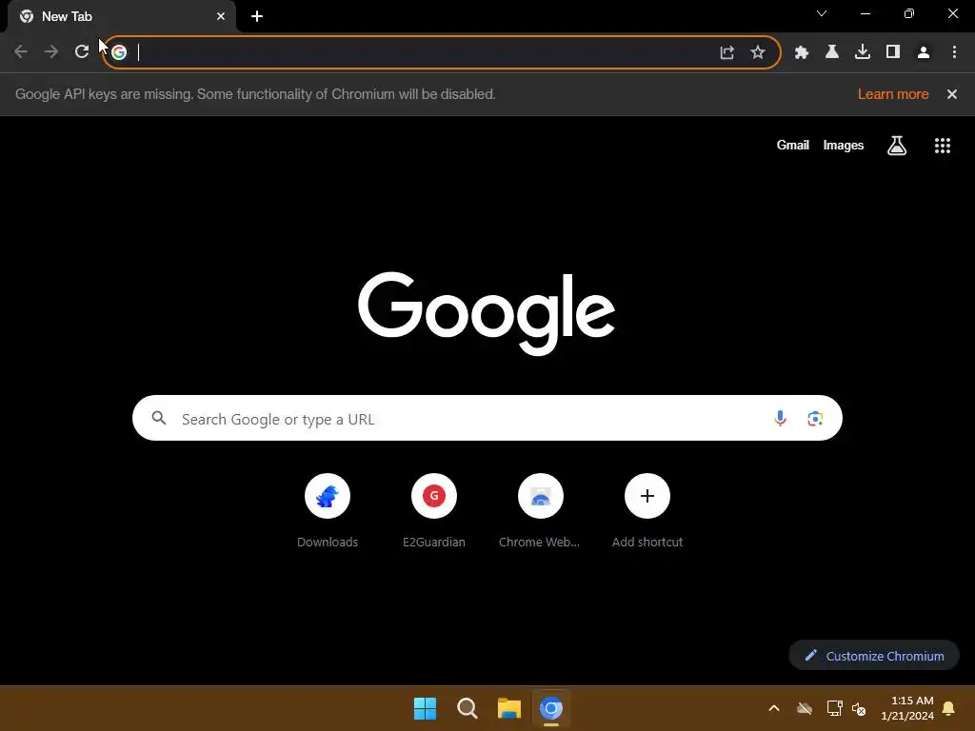Reload the current page
Viewport: 975px width, 731px height.
pos(82,51)
